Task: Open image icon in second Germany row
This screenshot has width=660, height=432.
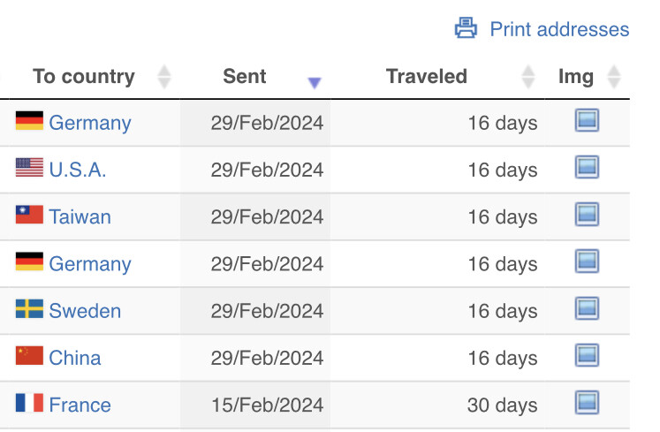Action: tap(587, 261)
